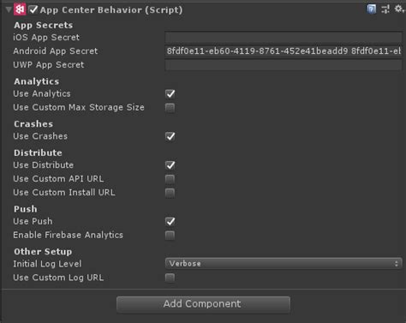Image resolution: width=406 pixels, height=323 pixels.
Task: Click the iOS App Secret field
Action: click(x=284, y=38)
